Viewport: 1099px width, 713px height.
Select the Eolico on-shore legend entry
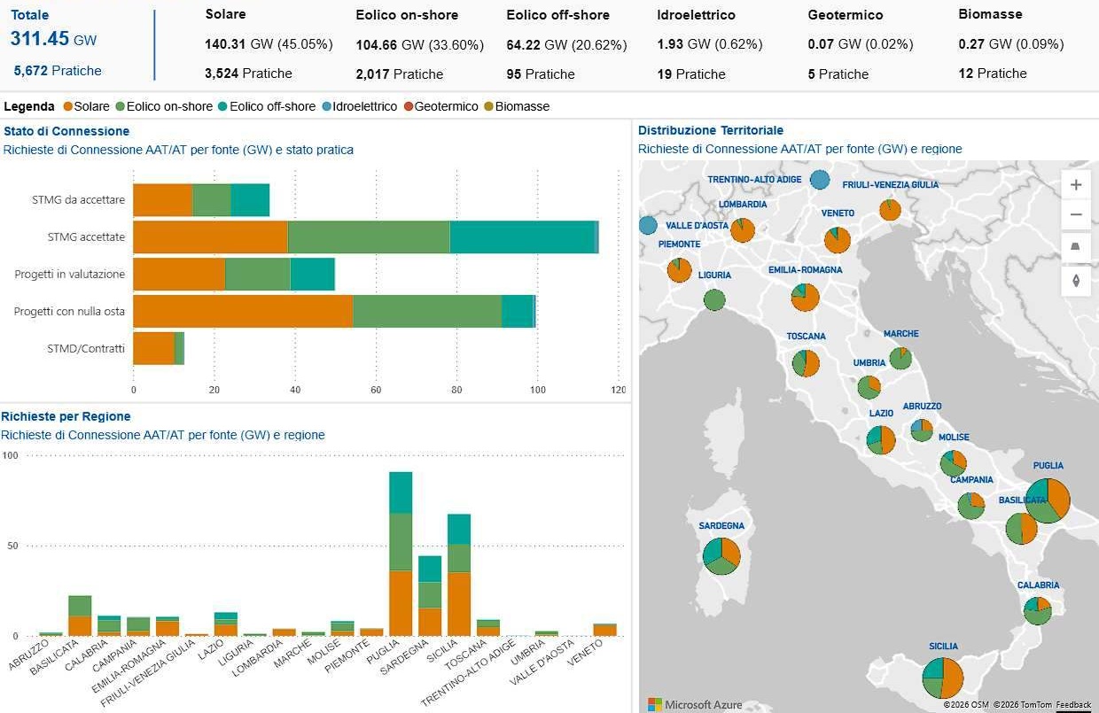tap(164, 106)
